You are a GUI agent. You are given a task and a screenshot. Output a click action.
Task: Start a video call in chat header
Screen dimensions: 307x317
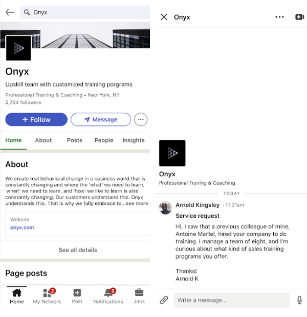pyautogui.click(x=300, y=17)
